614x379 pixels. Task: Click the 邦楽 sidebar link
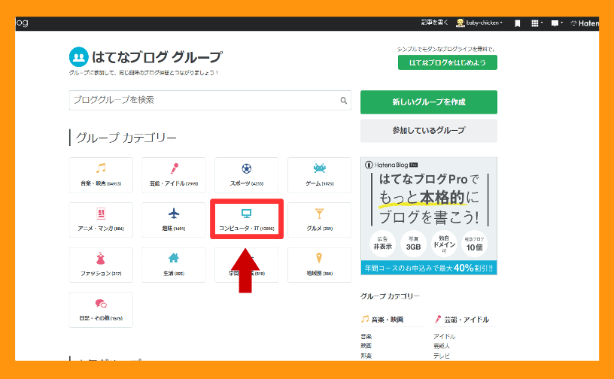[366, 356]
